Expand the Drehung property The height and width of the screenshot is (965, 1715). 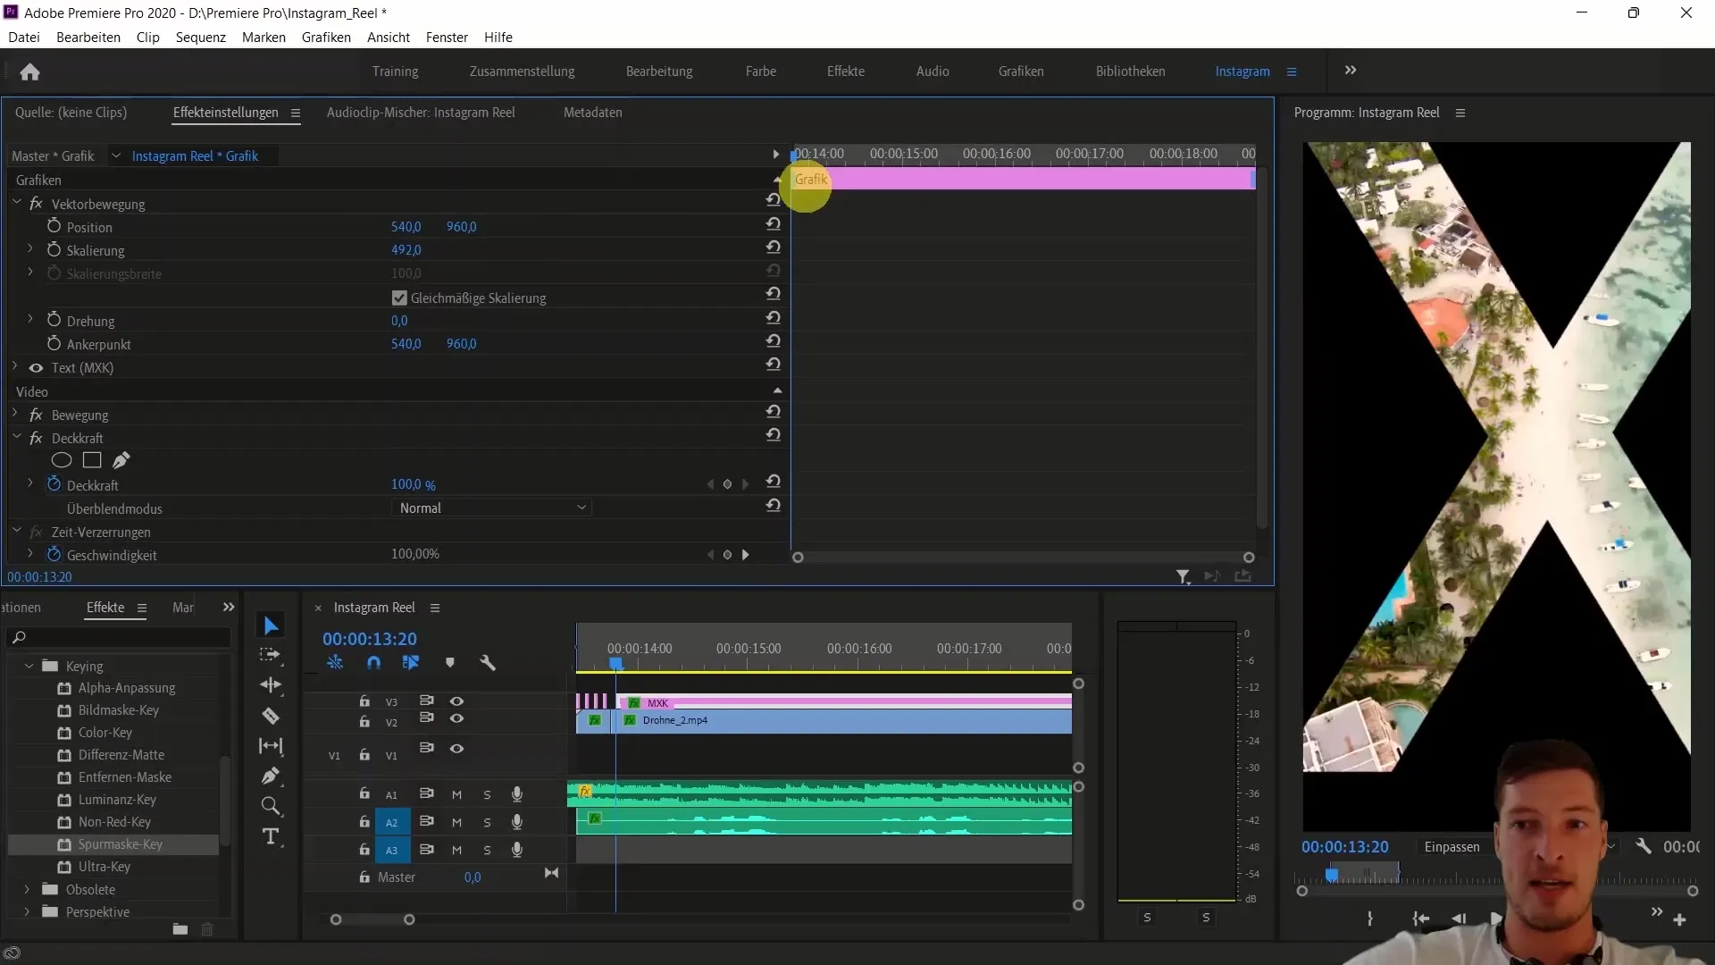(30, 319)
